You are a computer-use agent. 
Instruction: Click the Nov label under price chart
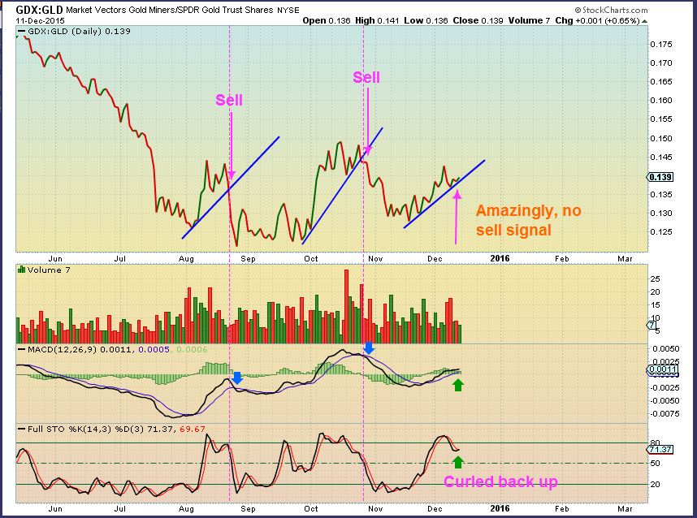[375, 258]
